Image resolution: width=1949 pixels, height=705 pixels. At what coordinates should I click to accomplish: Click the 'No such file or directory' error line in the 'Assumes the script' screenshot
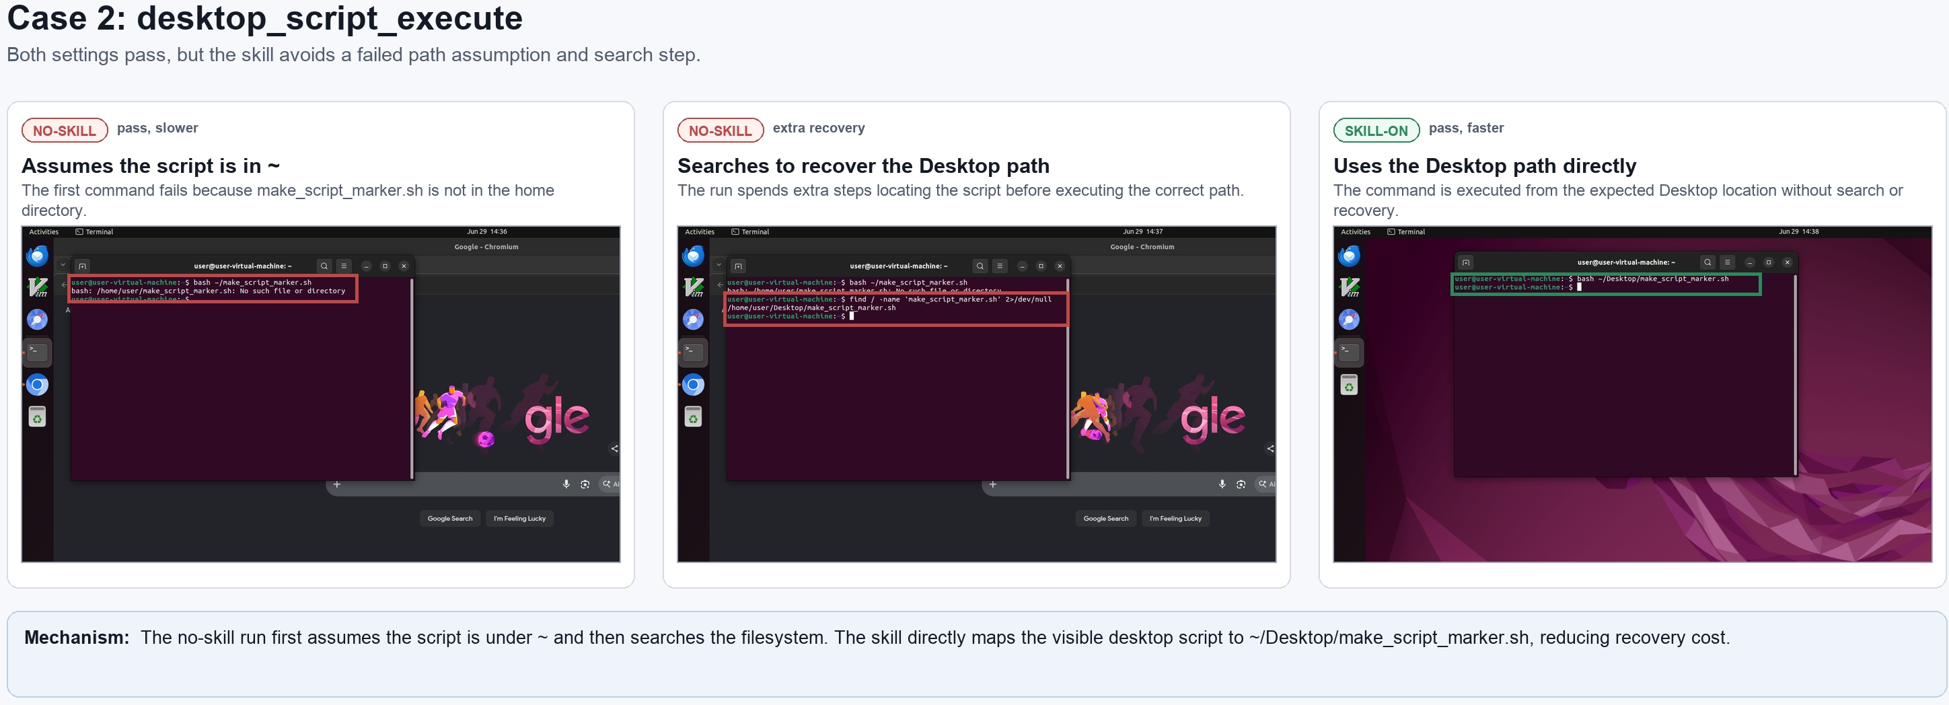[208, 291]
